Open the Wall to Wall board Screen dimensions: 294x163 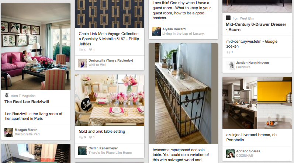tap(97, 65)
